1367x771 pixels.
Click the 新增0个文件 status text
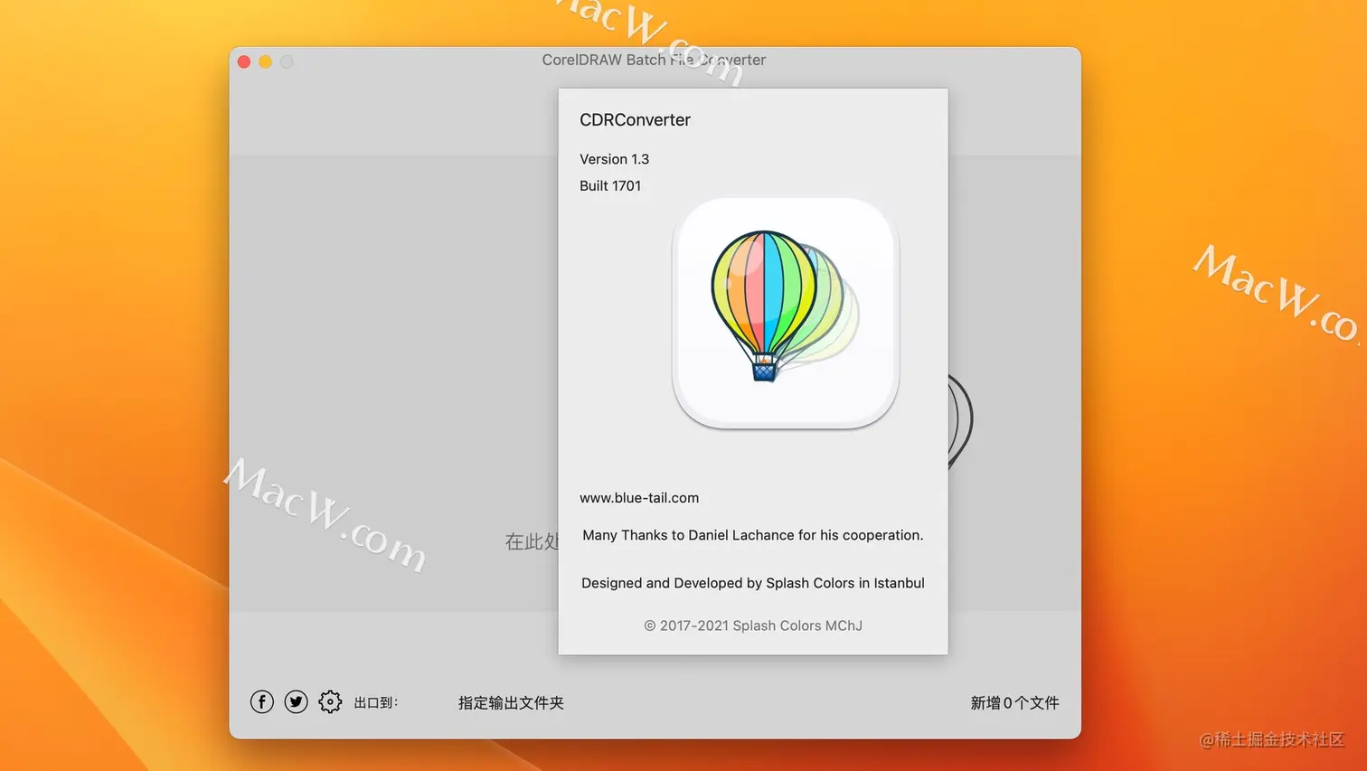pos(1014,703)
